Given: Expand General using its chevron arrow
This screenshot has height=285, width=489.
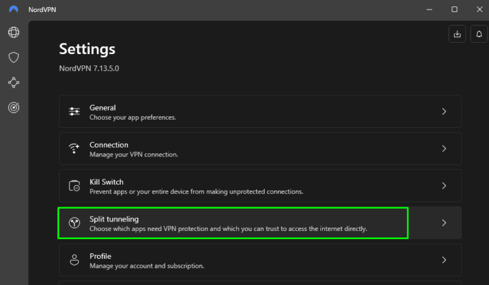Looking at the screenshot, I should (x=444, y=112).
